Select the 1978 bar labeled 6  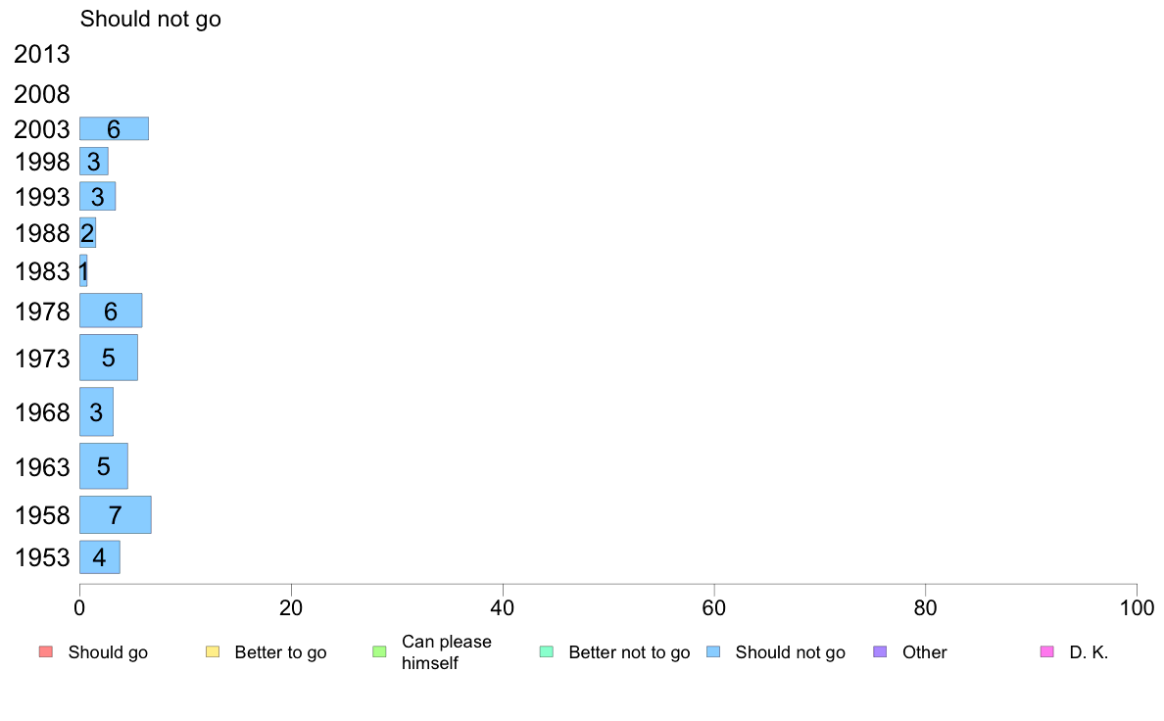point(111,311)
